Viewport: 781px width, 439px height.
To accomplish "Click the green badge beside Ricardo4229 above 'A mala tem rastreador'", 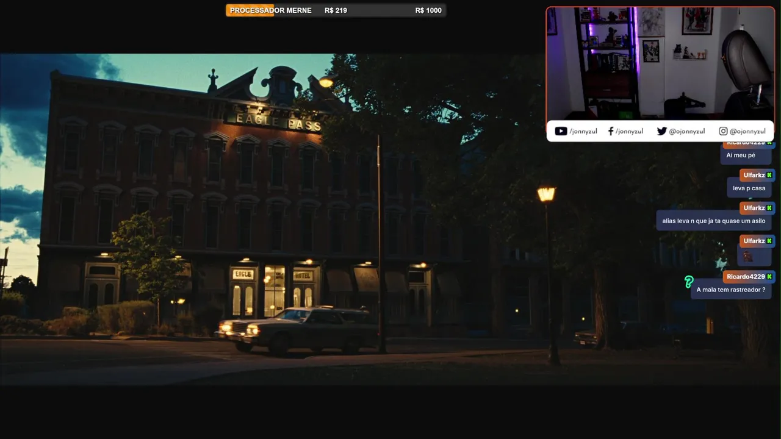I will 769,277.
